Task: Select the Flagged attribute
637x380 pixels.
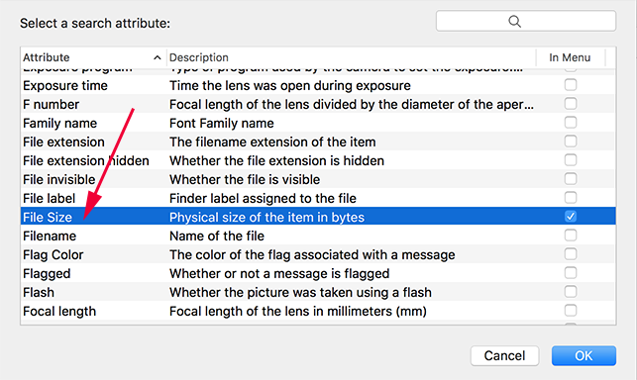Action: click(x=47, y=274)
